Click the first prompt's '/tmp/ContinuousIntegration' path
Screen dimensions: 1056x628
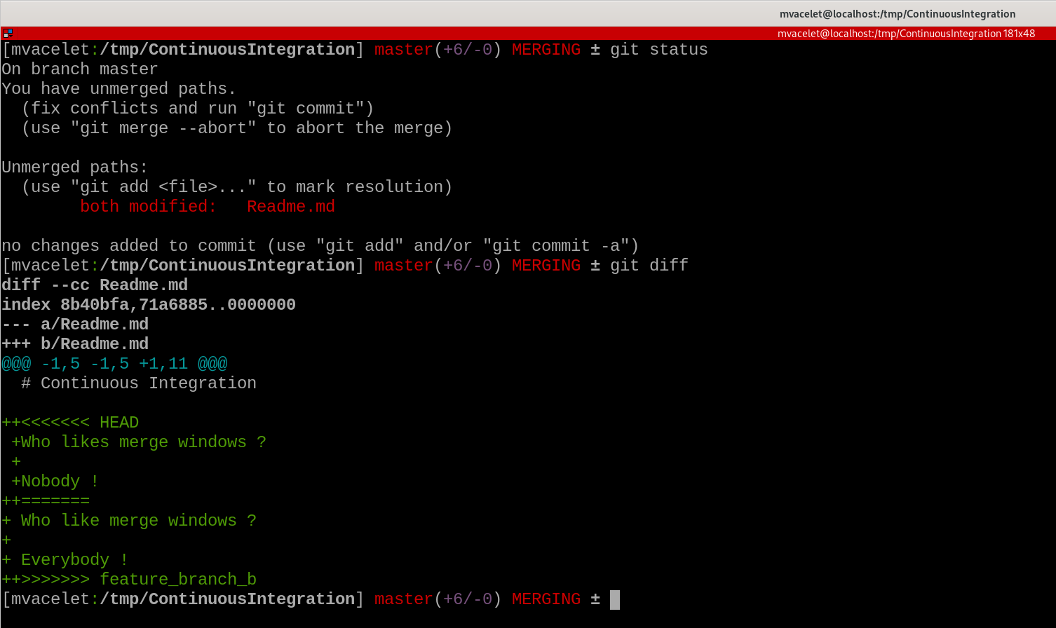(228, 50)
